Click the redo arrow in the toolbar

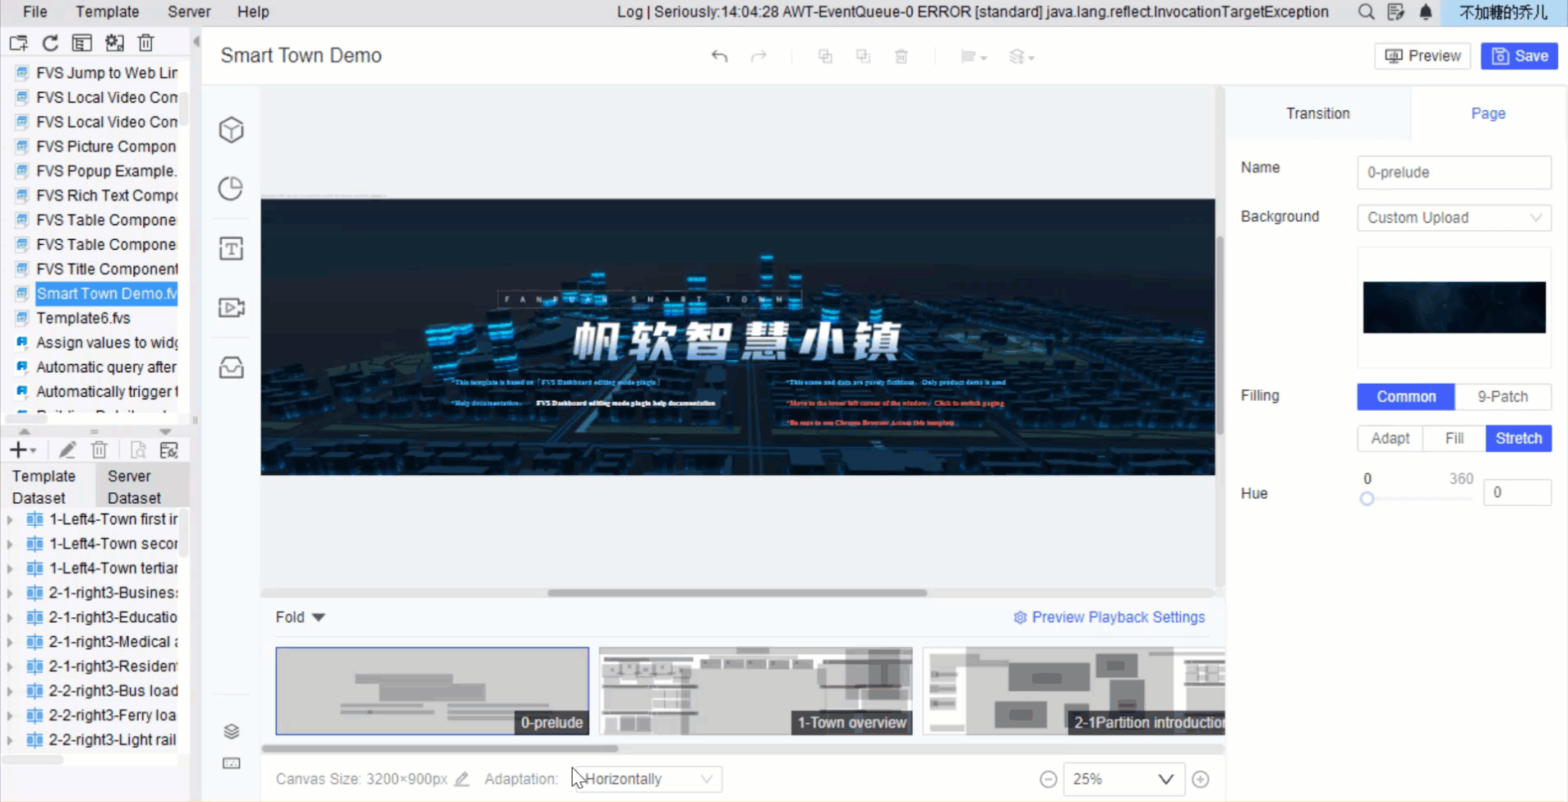pyautogui.click(x=759, y=56)
